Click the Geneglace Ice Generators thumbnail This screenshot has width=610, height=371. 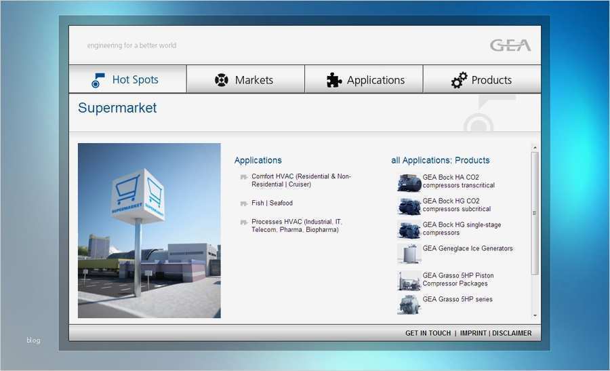click(x=409, y=254)
